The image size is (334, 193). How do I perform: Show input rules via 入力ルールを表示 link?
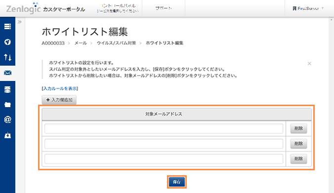[x=60, y=88]
